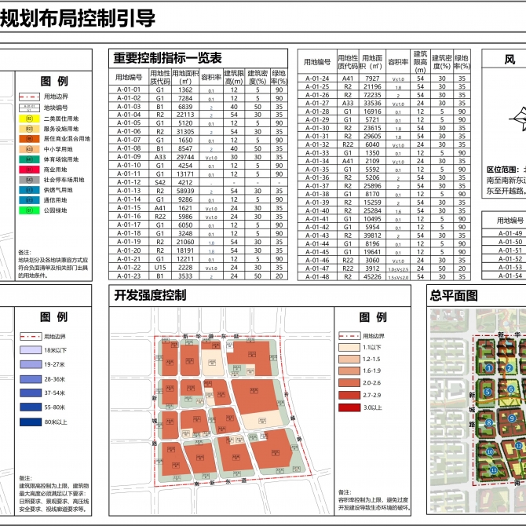526x526 pixels.
Task: Pick the 18米以下 height color swatch
Action: 29,350
